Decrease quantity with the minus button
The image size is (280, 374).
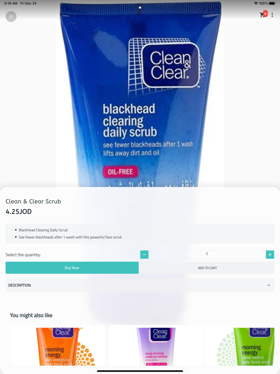point(144,255)
